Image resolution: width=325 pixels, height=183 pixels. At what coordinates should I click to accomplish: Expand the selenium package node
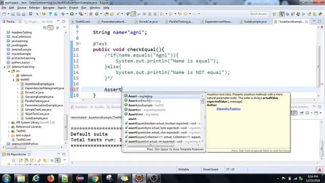point(14,75)
